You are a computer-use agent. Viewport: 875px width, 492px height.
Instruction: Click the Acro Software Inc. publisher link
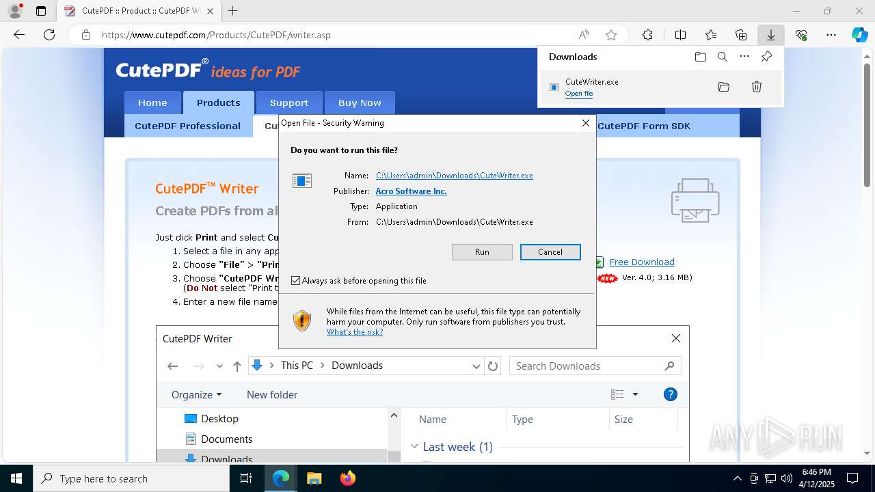(x=412, y=191)
